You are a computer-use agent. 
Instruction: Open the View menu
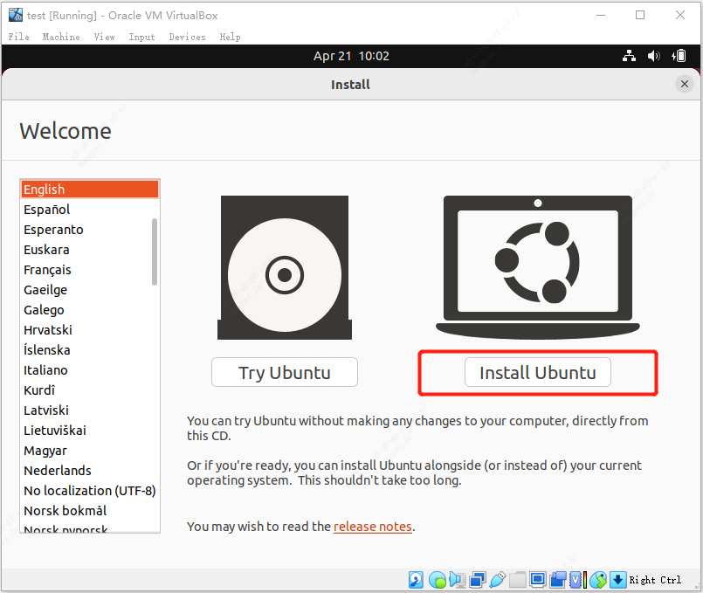105,37
